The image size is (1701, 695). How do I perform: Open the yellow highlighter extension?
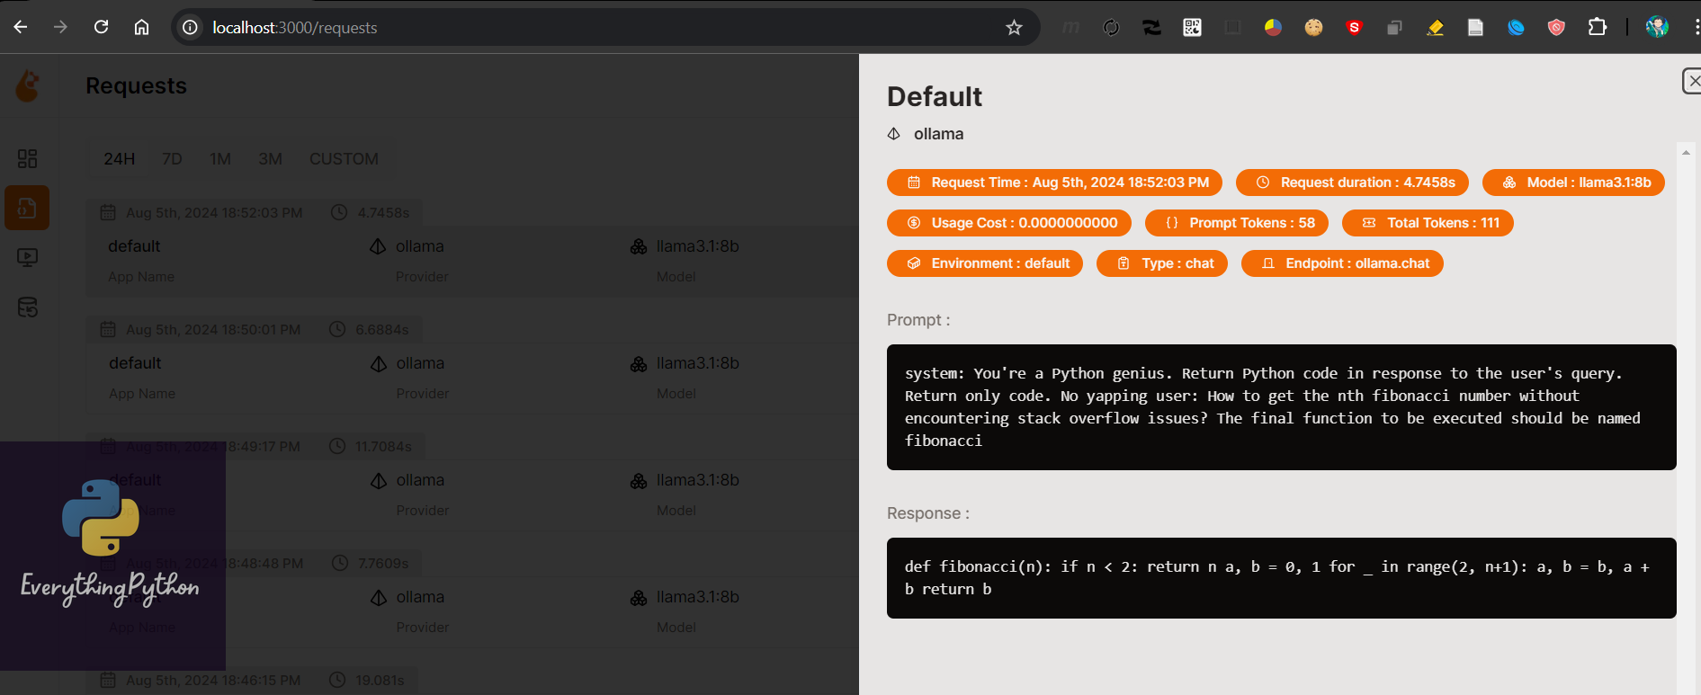1435,28
